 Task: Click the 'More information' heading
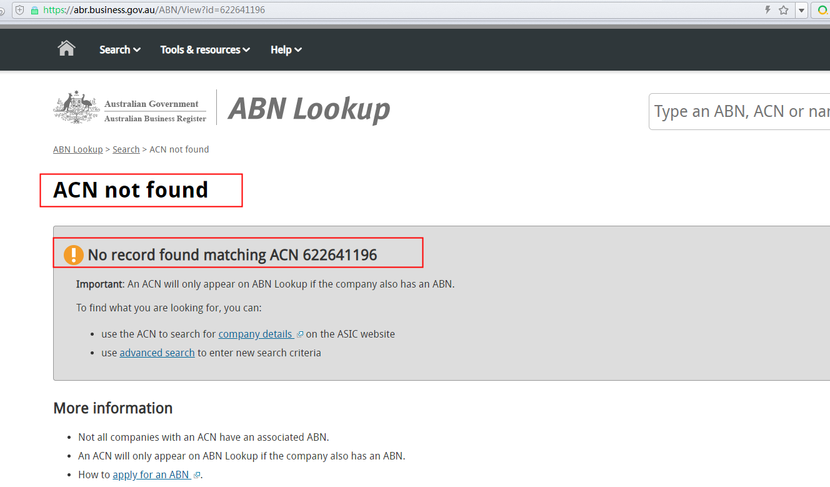pos(113,408)
